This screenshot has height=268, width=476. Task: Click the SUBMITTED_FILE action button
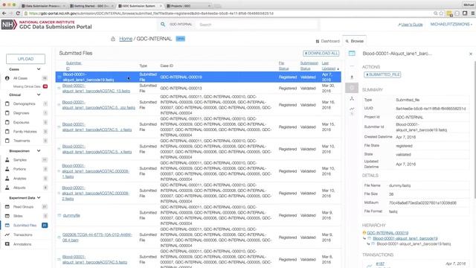pos(382,74)
